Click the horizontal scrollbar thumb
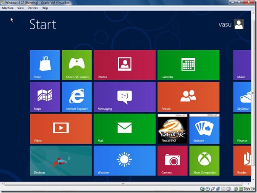257x193 pixels. tap(123, 184)
